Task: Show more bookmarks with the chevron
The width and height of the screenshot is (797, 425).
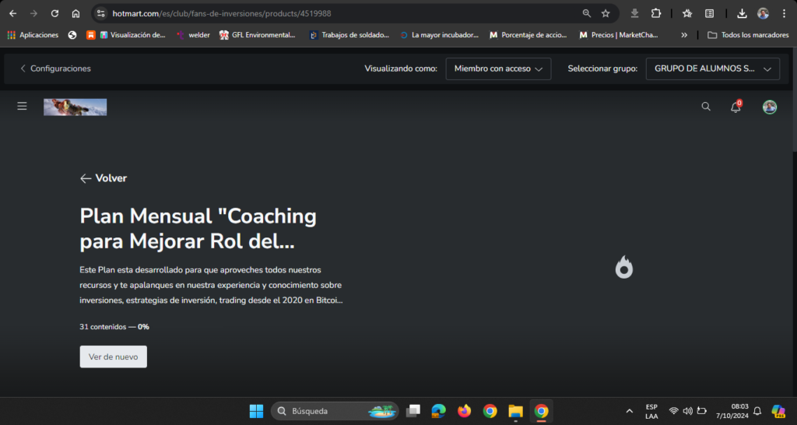Action: (x=684, y=35)
